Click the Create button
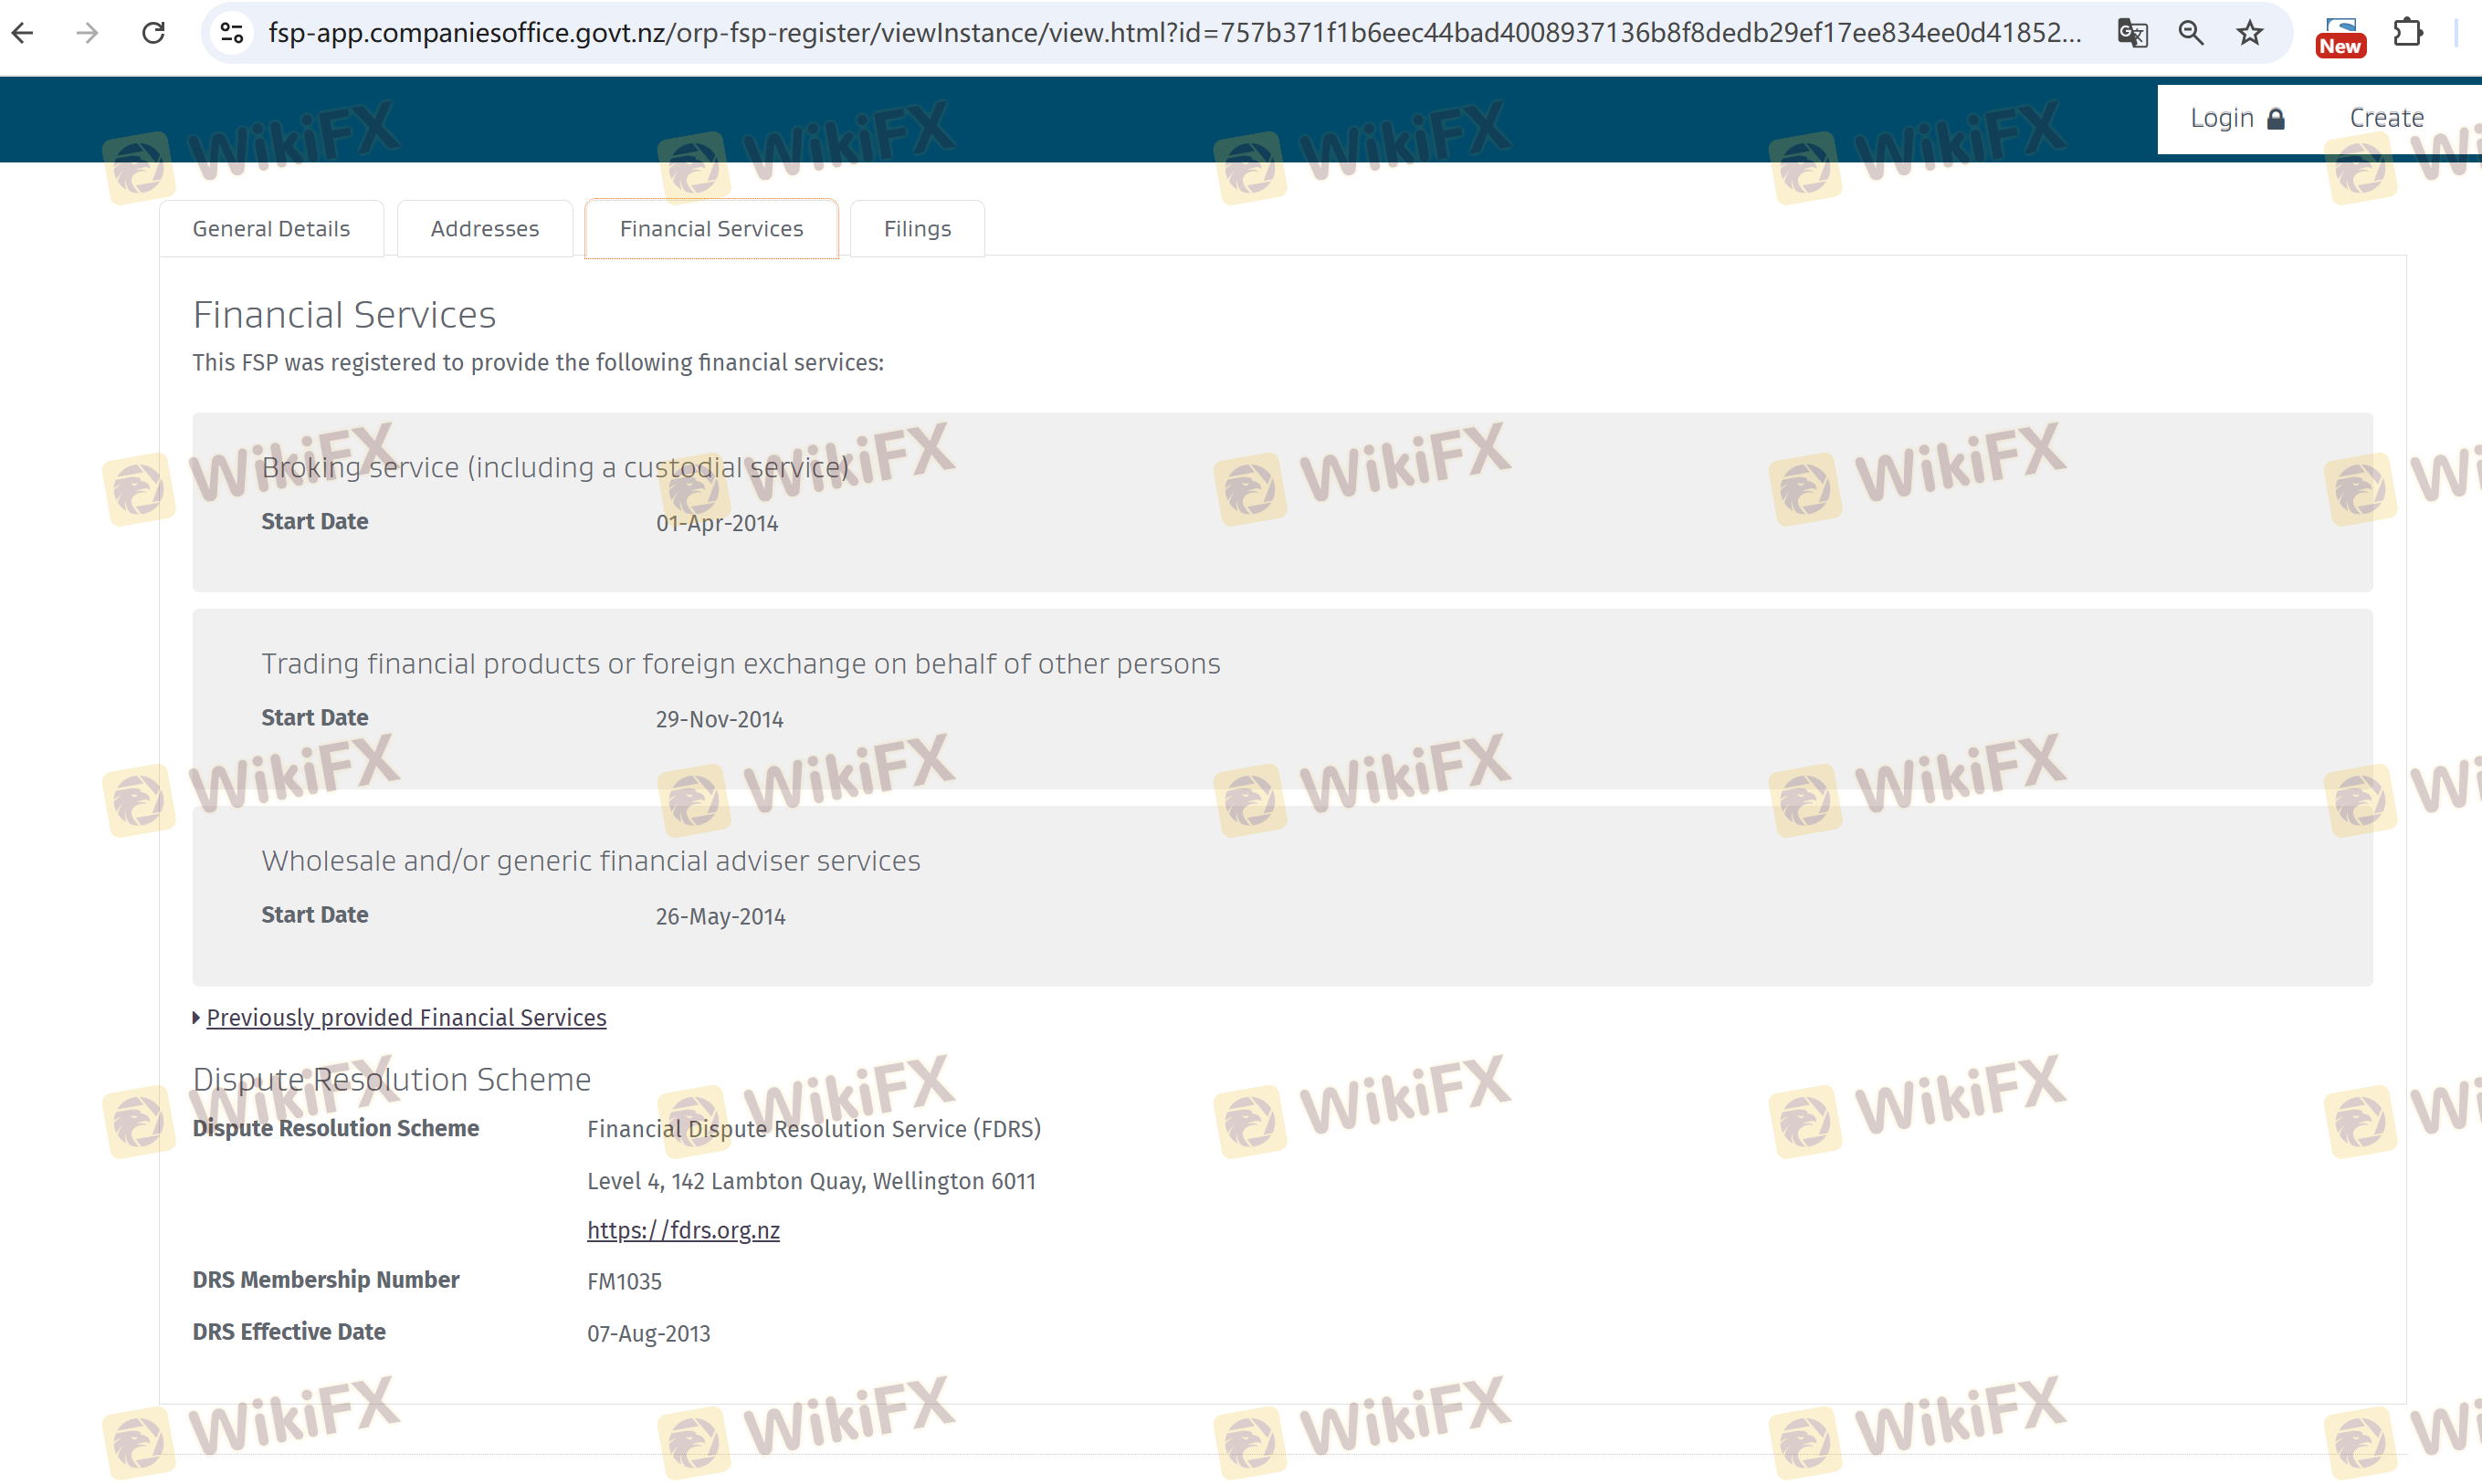Screen dimensions: 2482x1484 point(2386,118)
